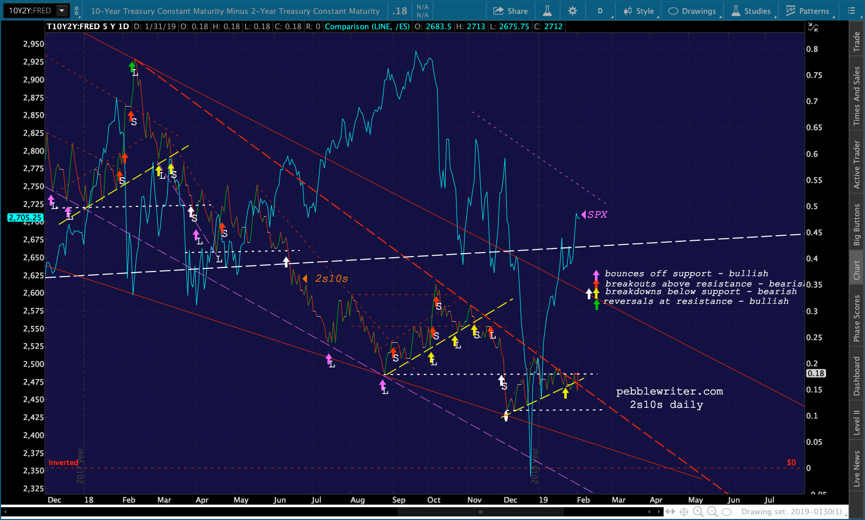Click the green arrow at the February peak
This screenshot has width=865, height=520.
click(132, 66)
